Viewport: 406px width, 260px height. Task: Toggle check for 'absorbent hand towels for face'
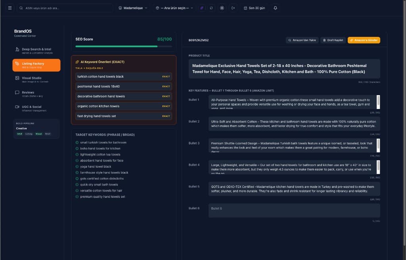tap(77, 161)
